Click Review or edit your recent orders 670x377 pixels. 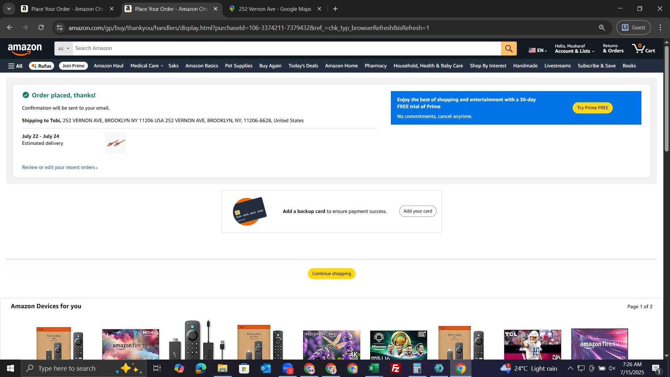pyautogui.click(x=60, y=168)
